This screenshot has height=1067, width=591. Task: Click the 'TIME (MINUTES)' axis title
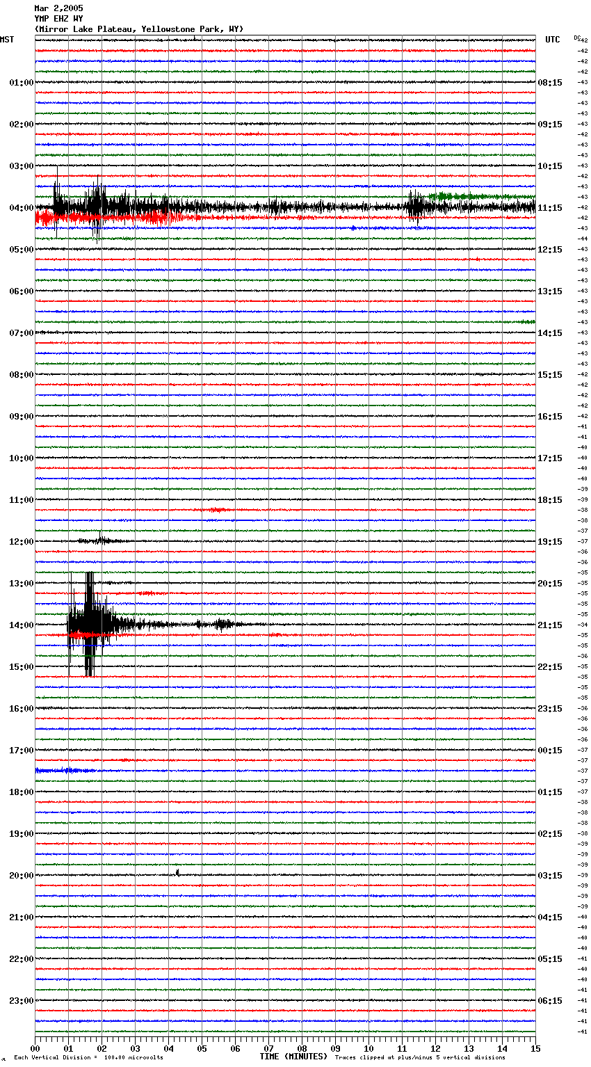[x=293, y=1057]
